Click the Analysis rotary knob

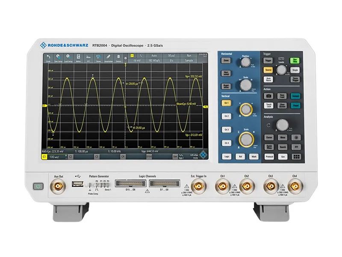pos(282,125)
